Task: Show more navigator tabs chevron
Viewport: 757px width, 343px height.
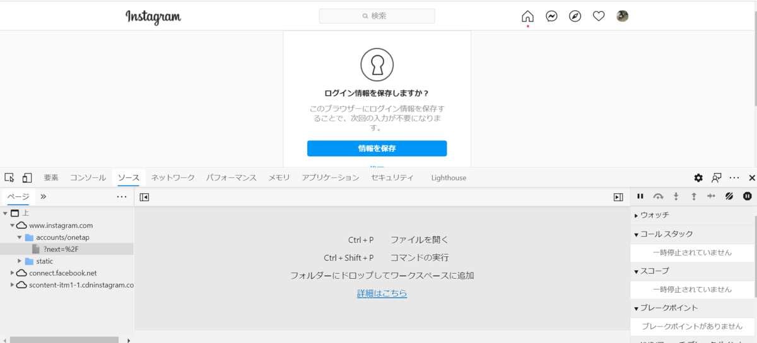Action: click(44, 196)
